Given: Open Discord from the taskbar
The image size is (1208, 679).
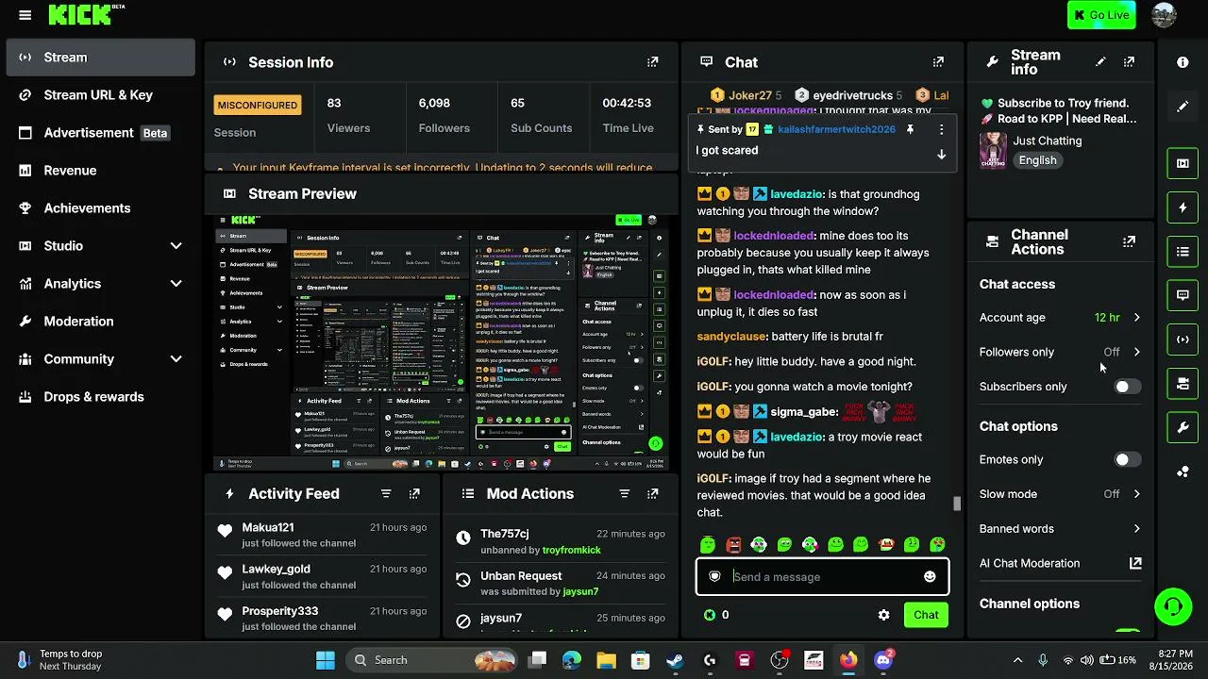Looking at the screenshot, I should 883,660.
